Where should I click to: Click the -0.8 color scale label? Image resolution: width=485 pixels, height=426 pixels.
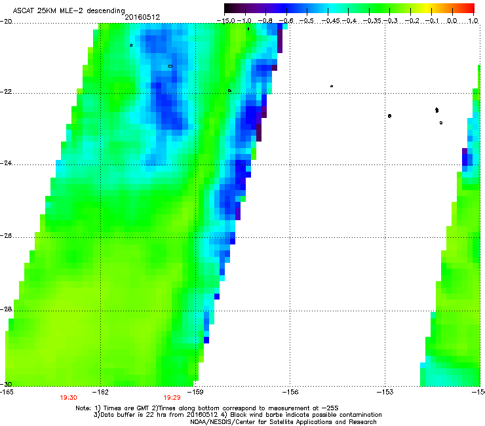pyautogui.click(x=265, y=21)
